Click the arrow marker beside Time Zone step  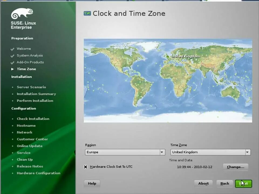(x=12, y=69)
